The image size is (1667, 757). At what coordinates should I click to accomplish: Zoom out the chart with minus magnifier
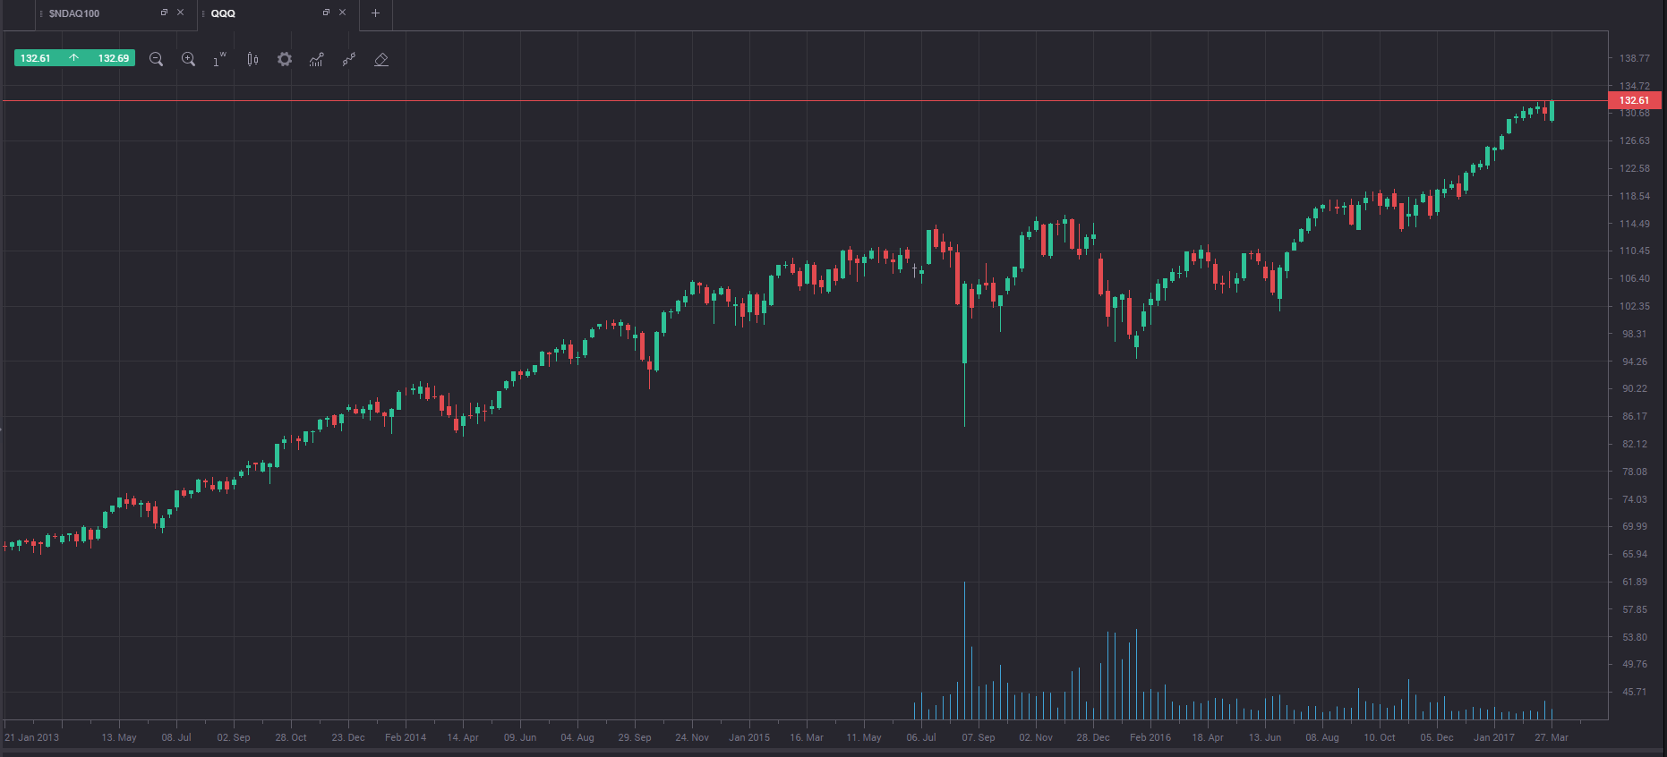(x=156, y=59)
